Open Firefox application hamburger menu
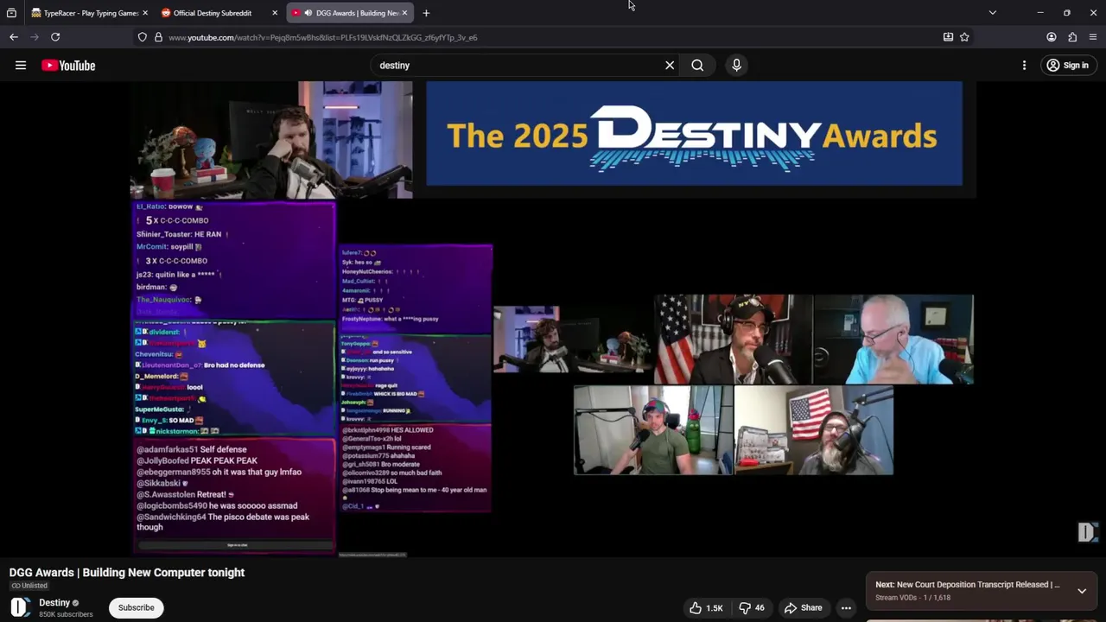1106x622 pixels. tap(1093, 37)
